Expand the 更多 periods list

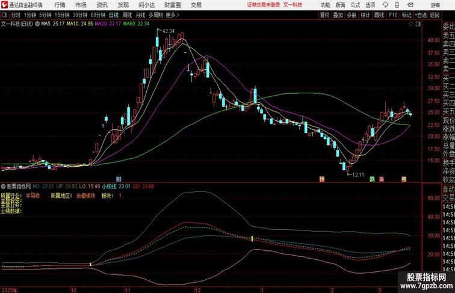click(x=172, y=15)
